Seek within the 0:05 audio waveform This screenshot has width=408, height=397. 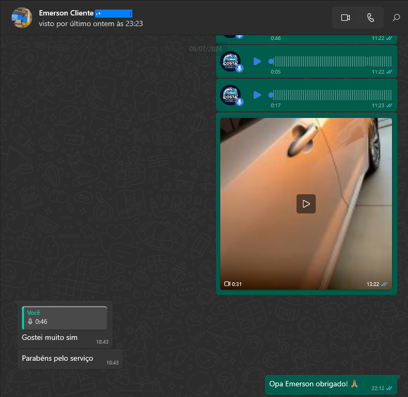click(331, 61)
